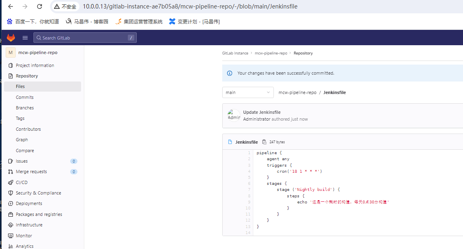Click the info icon in success alert
Screen dimensions: 463x249
tap(229, 73)
